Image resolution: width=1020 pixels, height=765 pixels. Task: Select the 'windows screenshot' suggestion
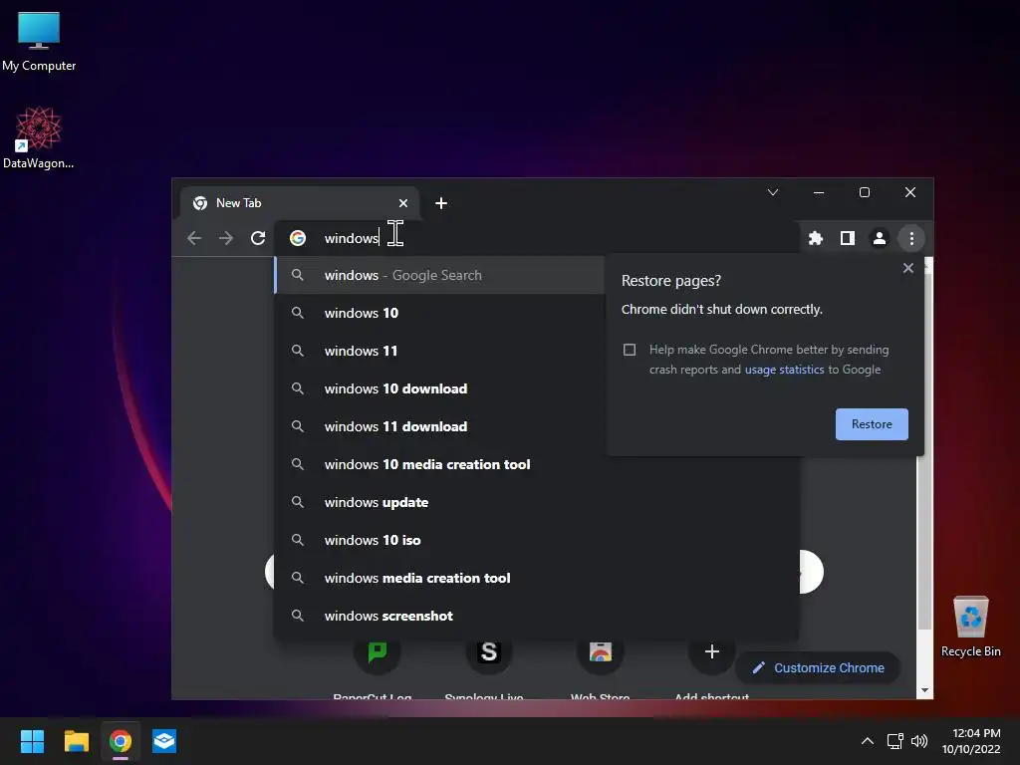pos(537,616)
